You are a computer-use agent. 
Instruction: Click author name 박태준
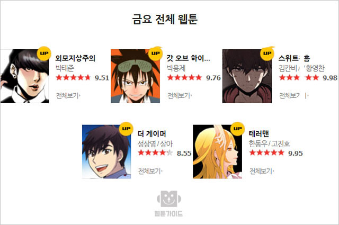tap(65, 68)
